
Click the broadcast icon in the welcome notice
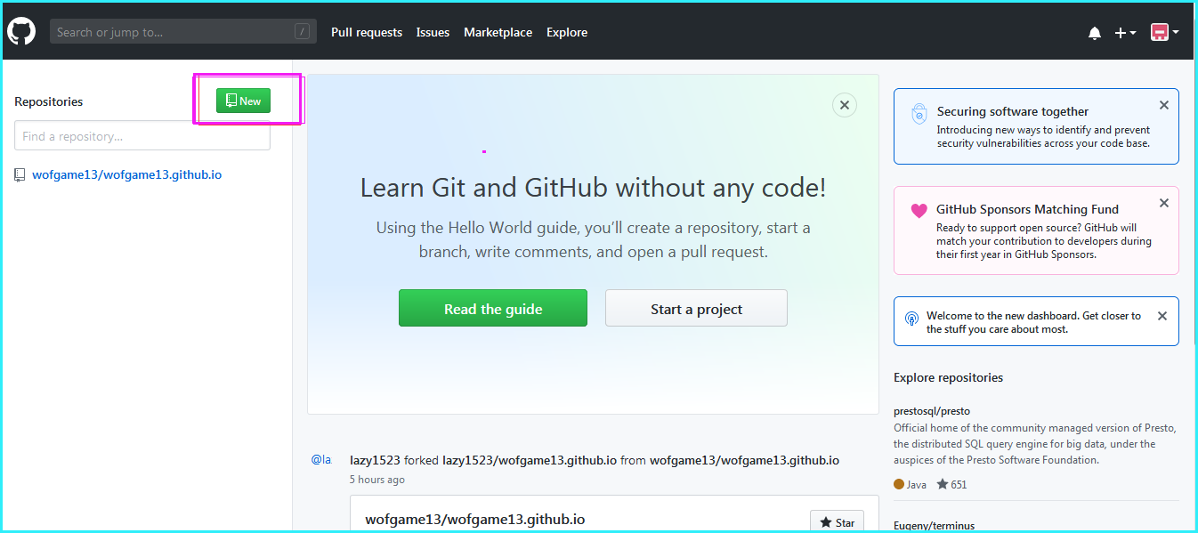point(911,318)
